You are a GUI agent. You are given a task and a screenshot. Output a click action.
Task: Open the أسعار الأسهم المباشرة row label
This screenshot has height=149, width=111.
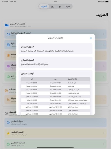(x=21, y=33)
